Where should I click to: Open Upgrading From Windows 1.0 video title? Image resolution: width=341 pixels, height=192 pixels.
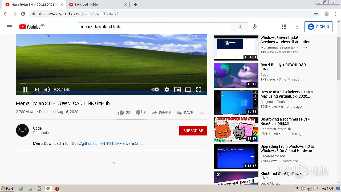[287, 149]
